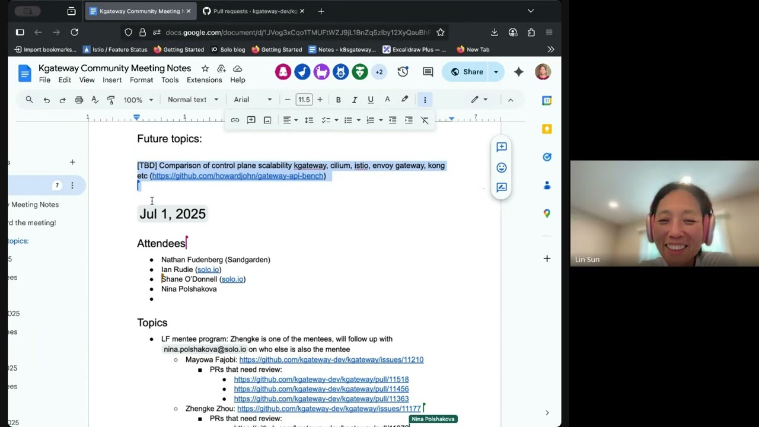The image size is (759, 427).
Task: Open the Extensions menu
Action: click(x=204, y=80)
